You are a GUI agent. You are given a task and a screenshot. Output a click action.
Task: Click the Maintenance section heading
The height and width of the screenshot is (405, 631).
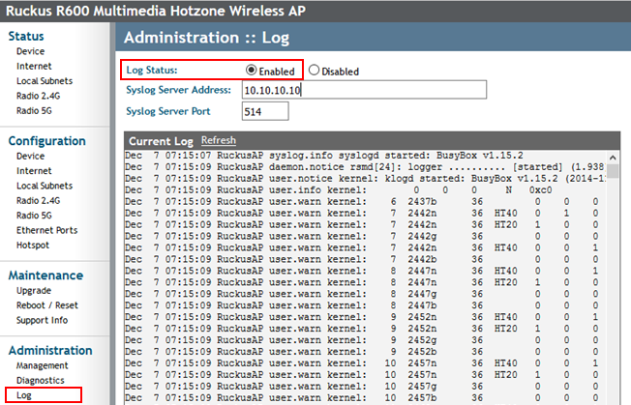pyautogui.click(x=45, y=275)
